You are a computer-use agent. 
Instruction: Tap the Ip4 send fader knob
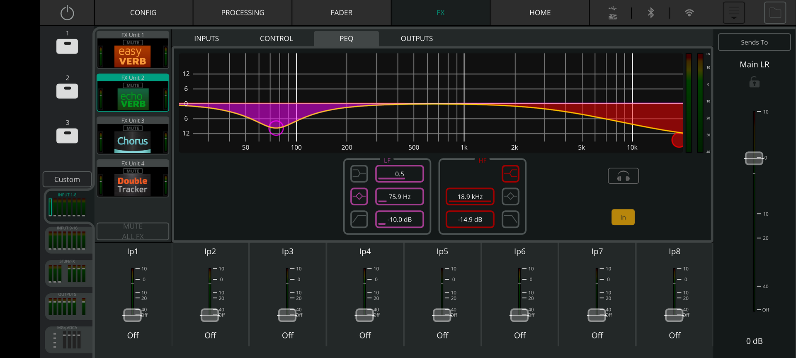coord(365,315)
